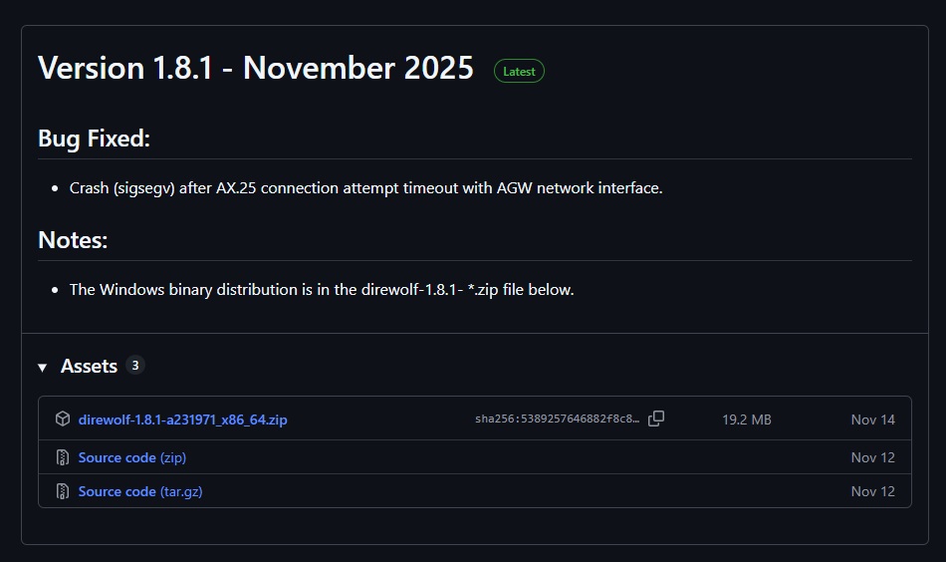Click the Nov 14 date of the direwolf zip
Screen dimensions: 946x562
pos(872,420)
